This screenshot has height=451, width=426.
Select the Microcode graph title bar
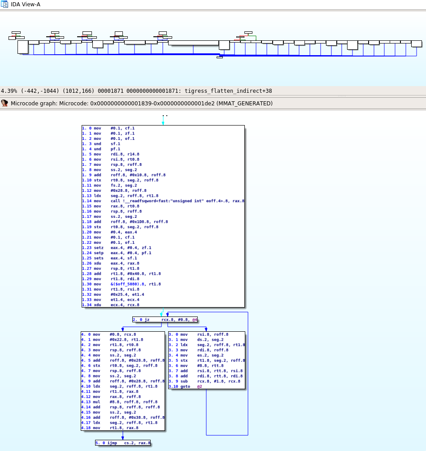[141, 103]
